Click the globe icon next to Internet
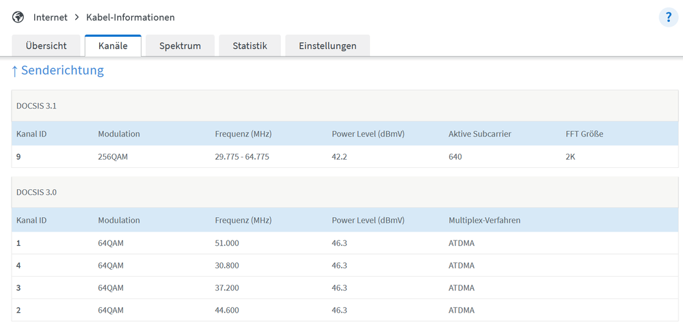 click(x=18, y=17)
